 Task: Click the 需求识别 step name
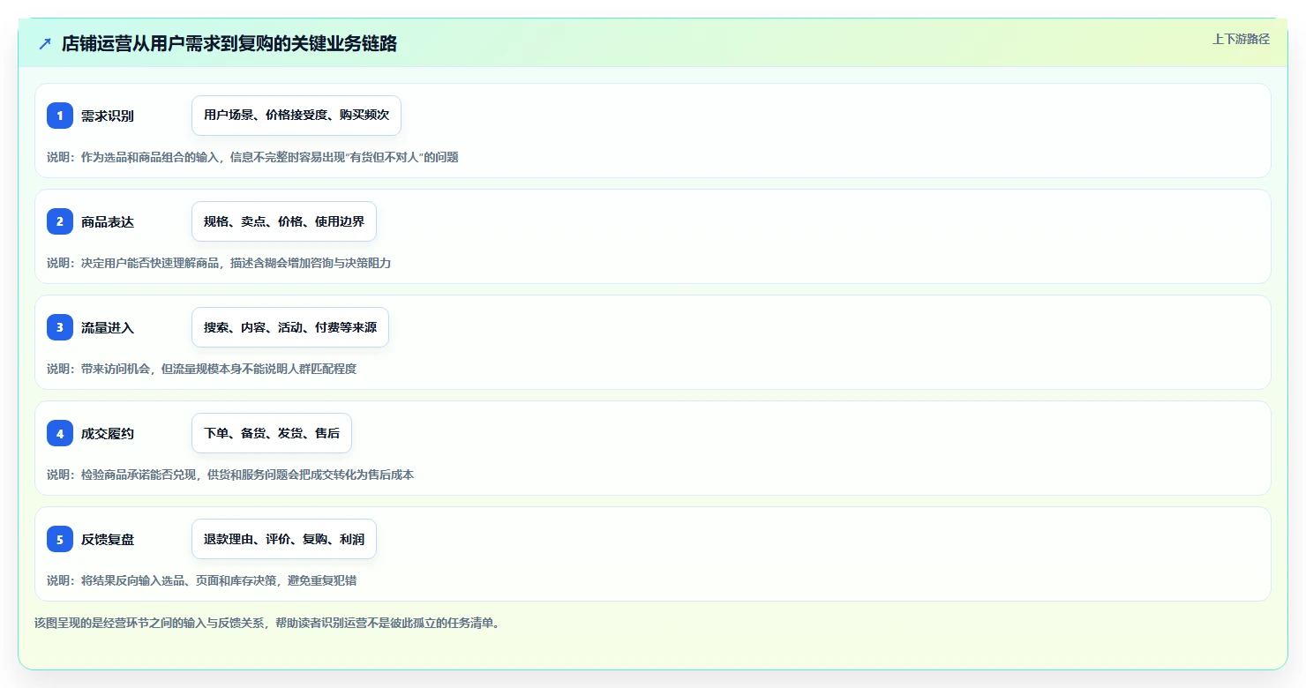tap(108, 116)
